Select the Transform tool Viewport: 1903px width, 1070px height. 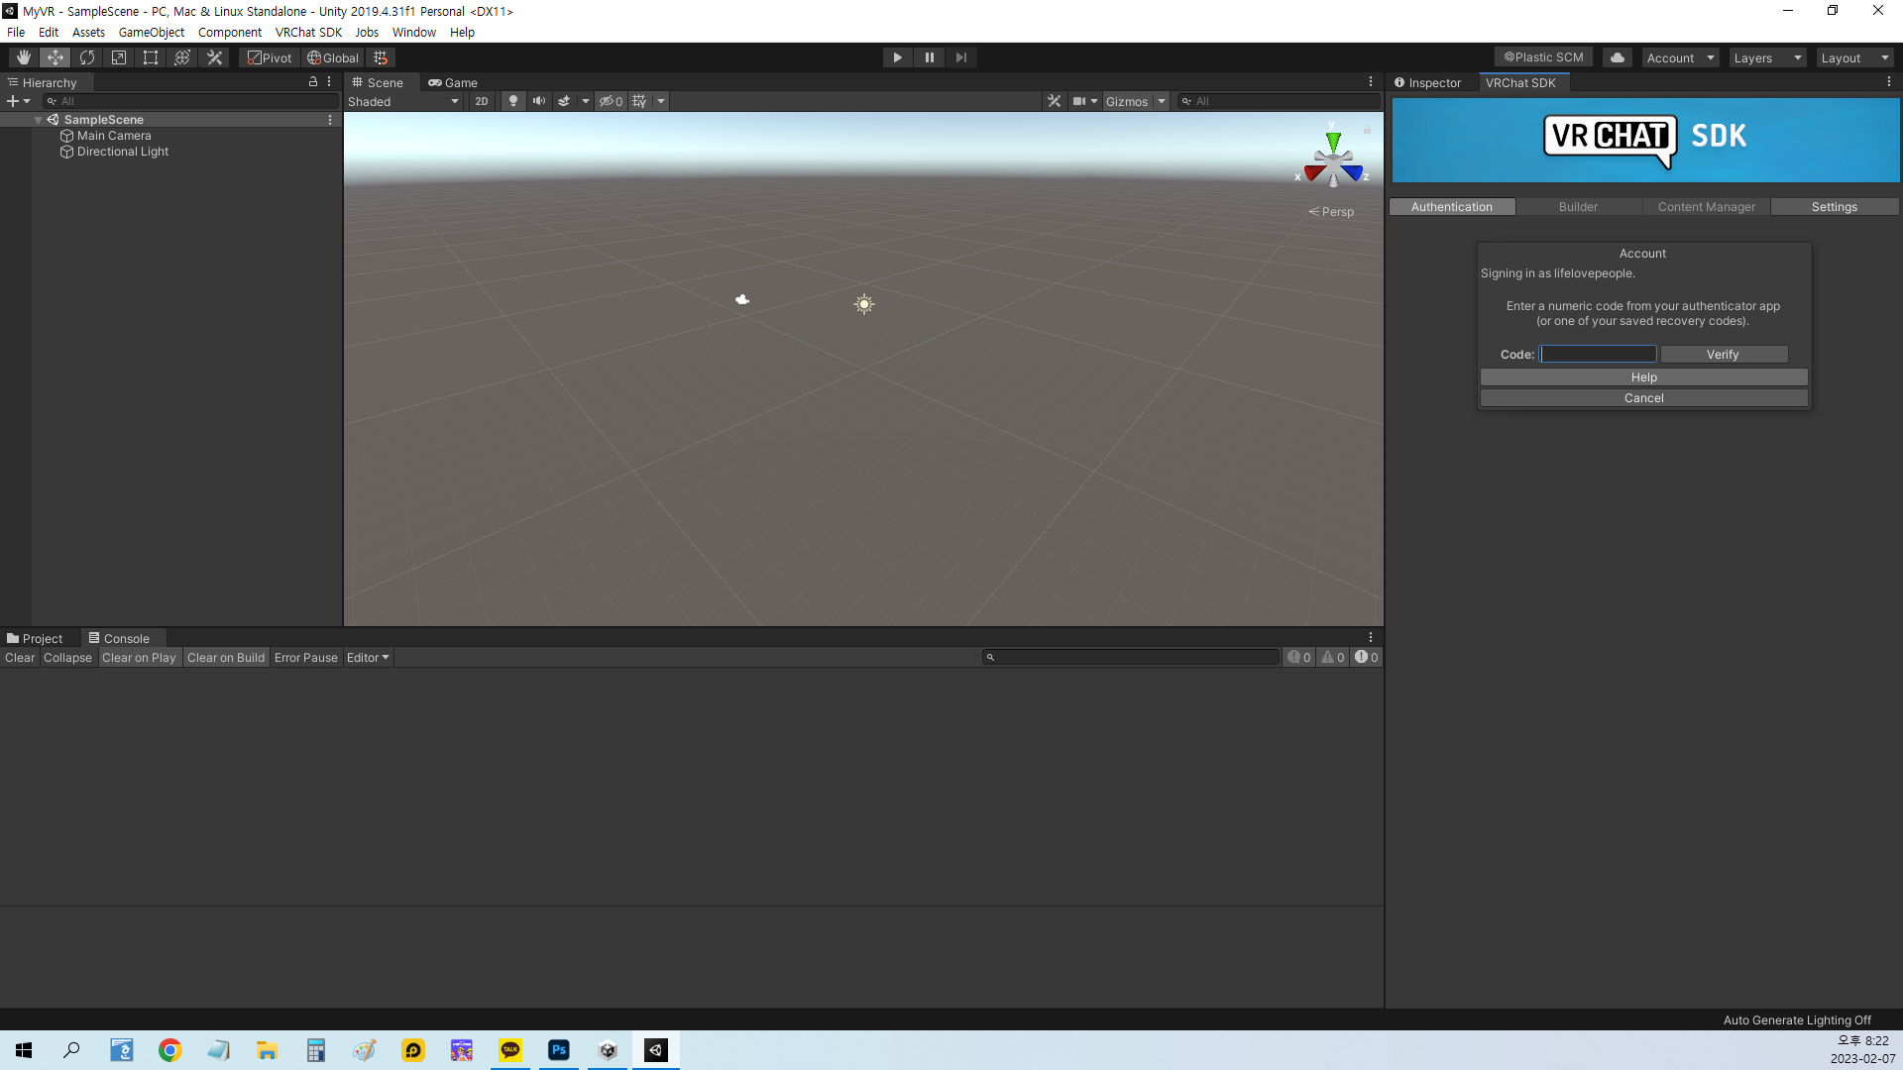(182, 57)
